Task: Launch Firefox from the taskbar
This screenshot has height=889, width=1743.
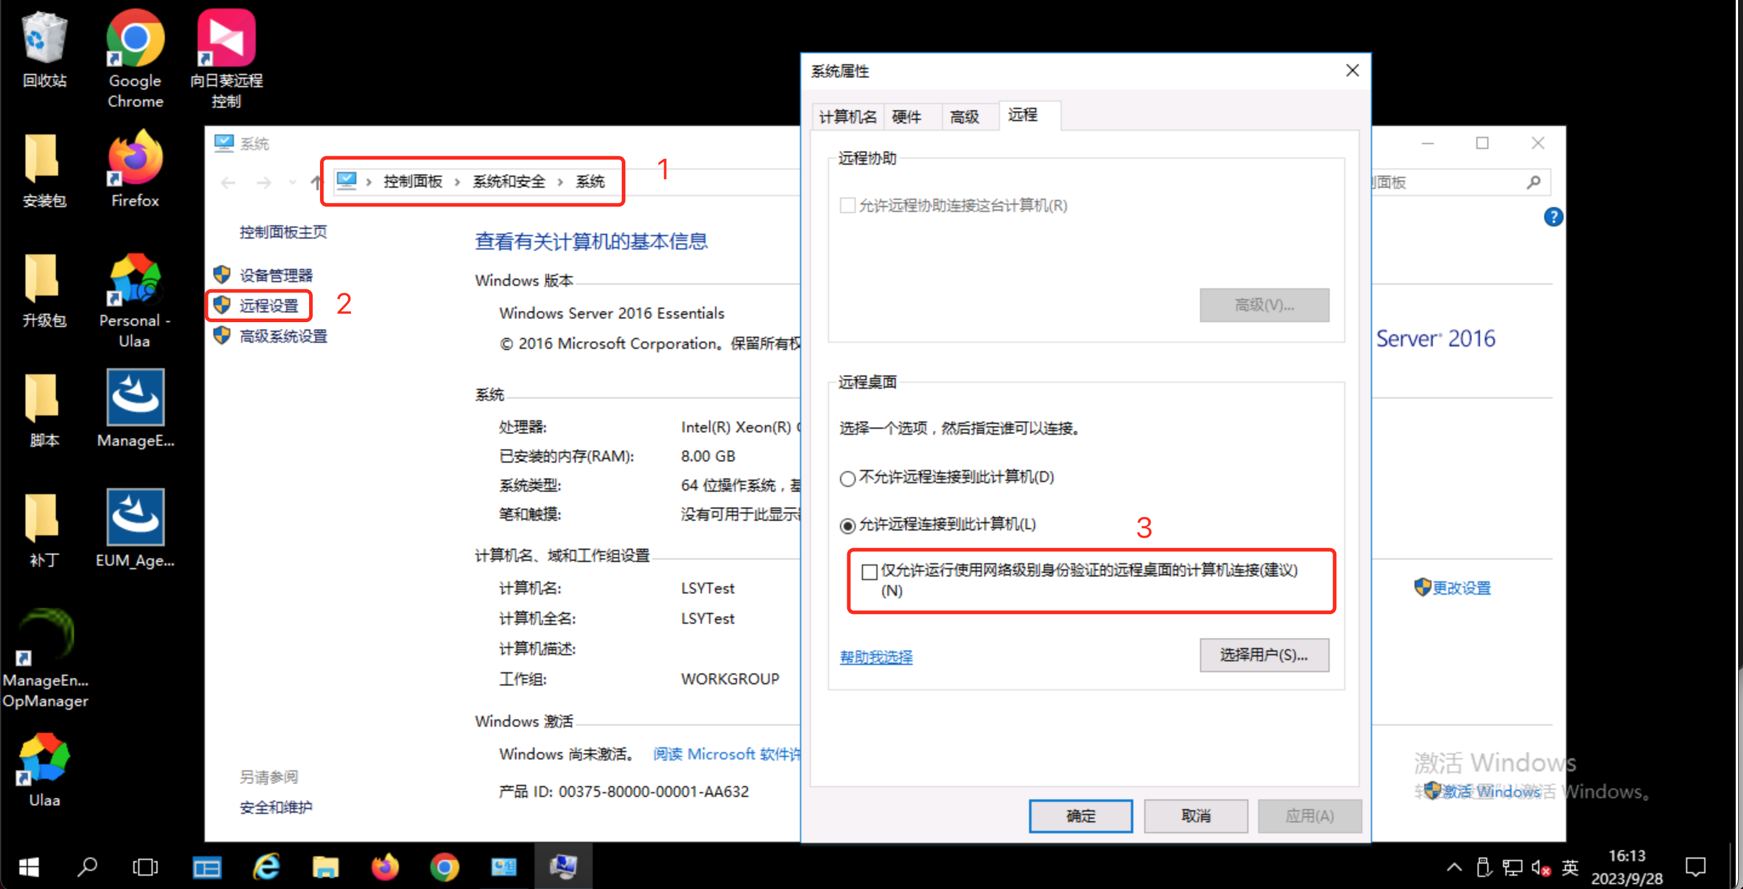Action: 385,867
